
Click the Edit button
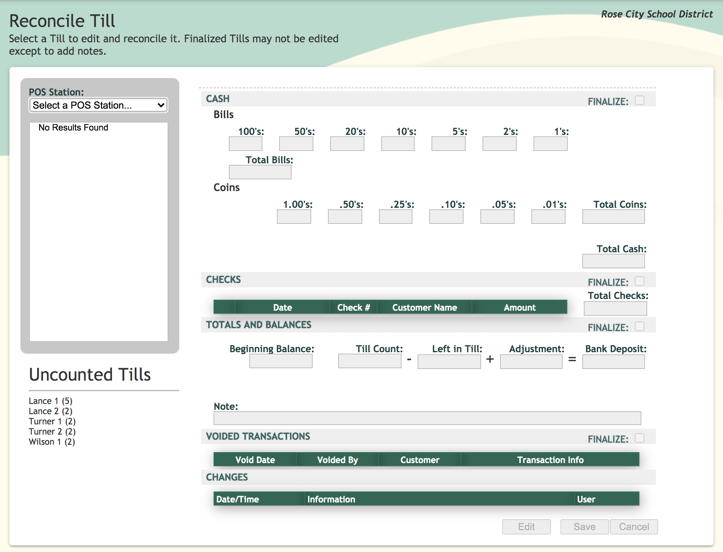pyautogui.click(x=526, y=527)
